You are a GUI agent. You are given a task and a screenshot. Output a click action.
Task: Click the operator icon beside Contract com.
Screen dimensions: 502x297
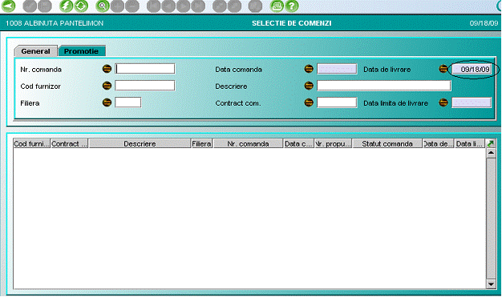click(309, 102)
